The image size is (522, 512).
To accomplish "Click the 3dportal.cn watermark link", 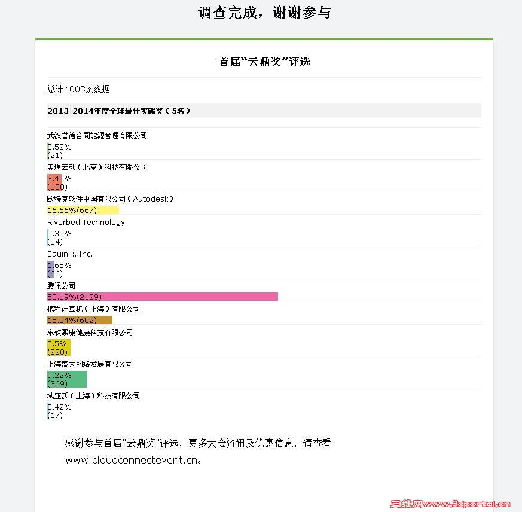I will click(x=450, y=504).
